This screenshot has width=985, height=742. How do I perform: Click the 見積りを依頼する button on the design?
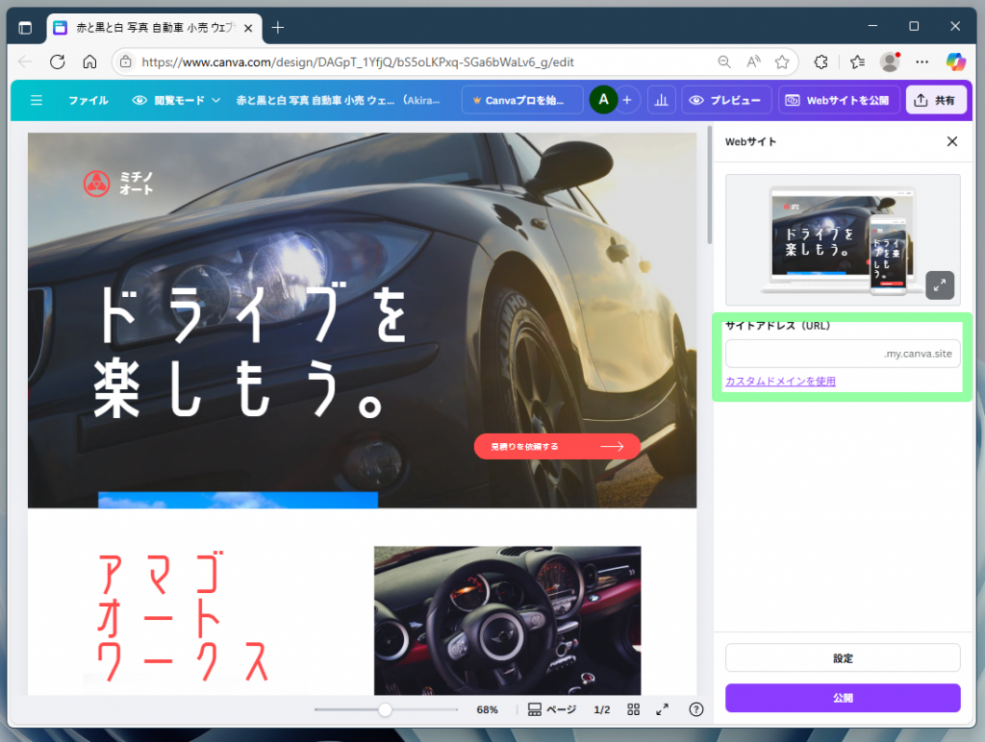coord(556,446)
